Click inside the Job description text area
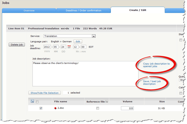Image resolution: width=187 pixels, height=124 pixels. point(85,73)
